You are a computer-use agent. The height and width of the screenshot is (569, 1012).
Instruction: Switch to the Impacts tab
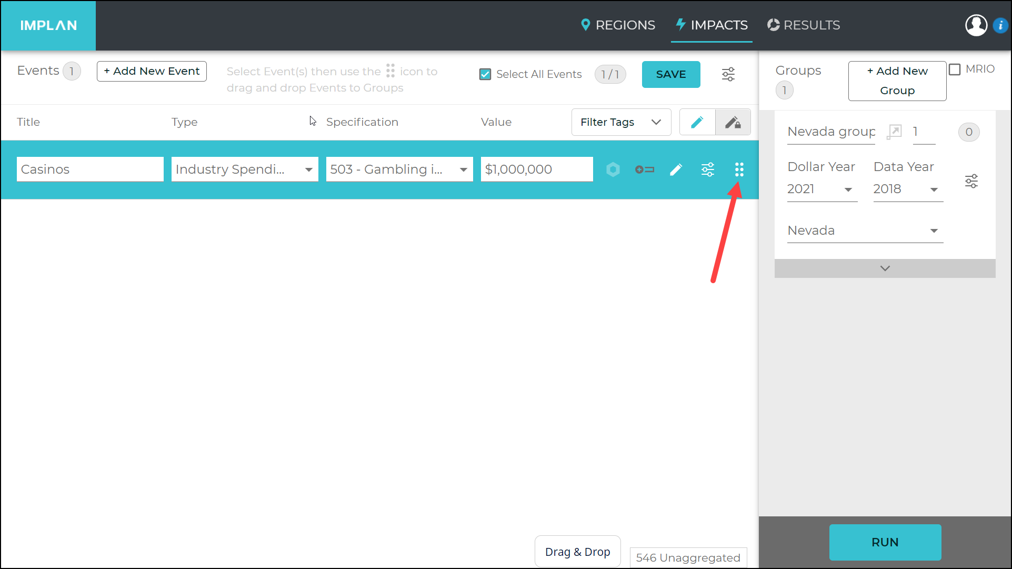click(x=712, y=25)
